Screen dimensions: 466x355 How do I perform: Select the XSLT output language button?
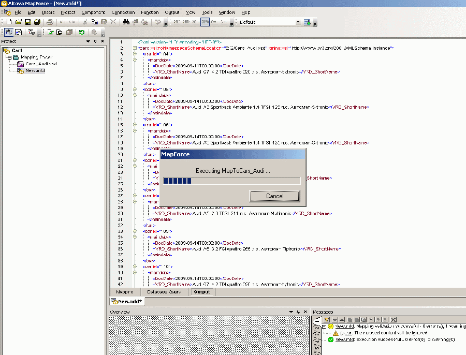pos(177,22)
